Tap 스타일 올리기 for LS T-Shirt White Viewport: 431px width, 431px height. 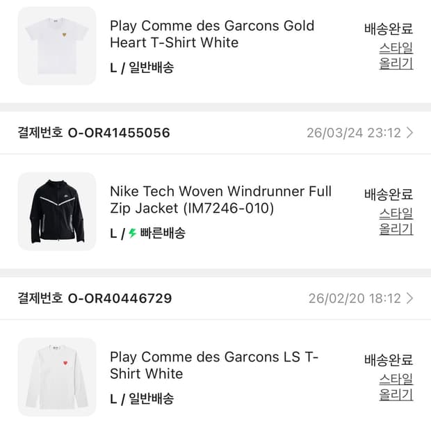tap(396, 387)
